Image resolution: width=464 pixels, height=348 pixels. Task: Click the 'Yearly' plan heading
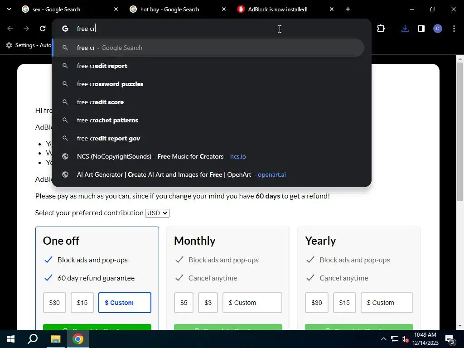point(320,241)
